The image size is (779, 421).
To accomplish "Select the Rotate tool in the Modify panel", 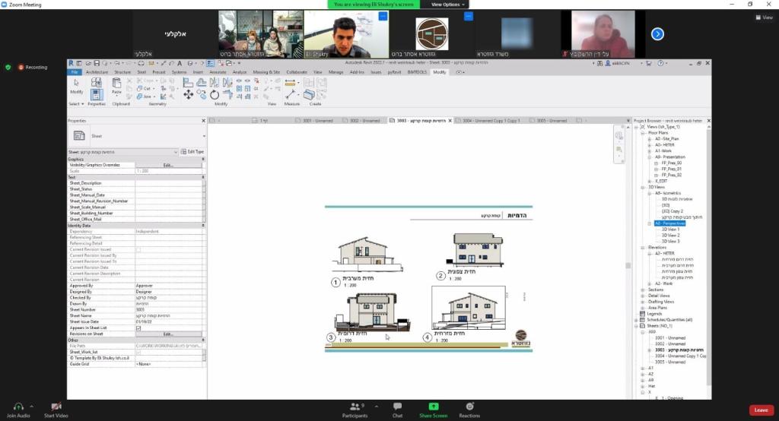I will 214,94.
